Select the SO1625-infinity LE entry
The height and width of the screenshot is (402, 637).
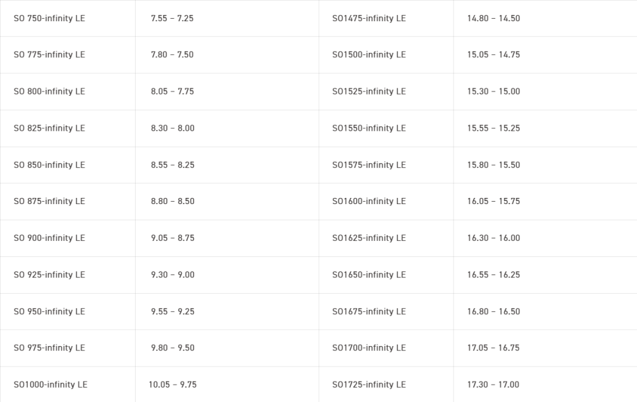tap(369, 238)
